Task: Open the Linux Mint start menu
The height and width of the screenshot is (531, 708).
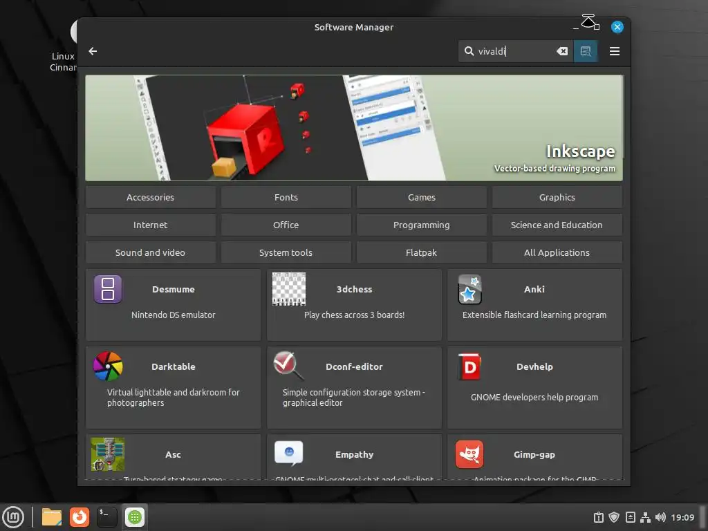Action: 13,517
